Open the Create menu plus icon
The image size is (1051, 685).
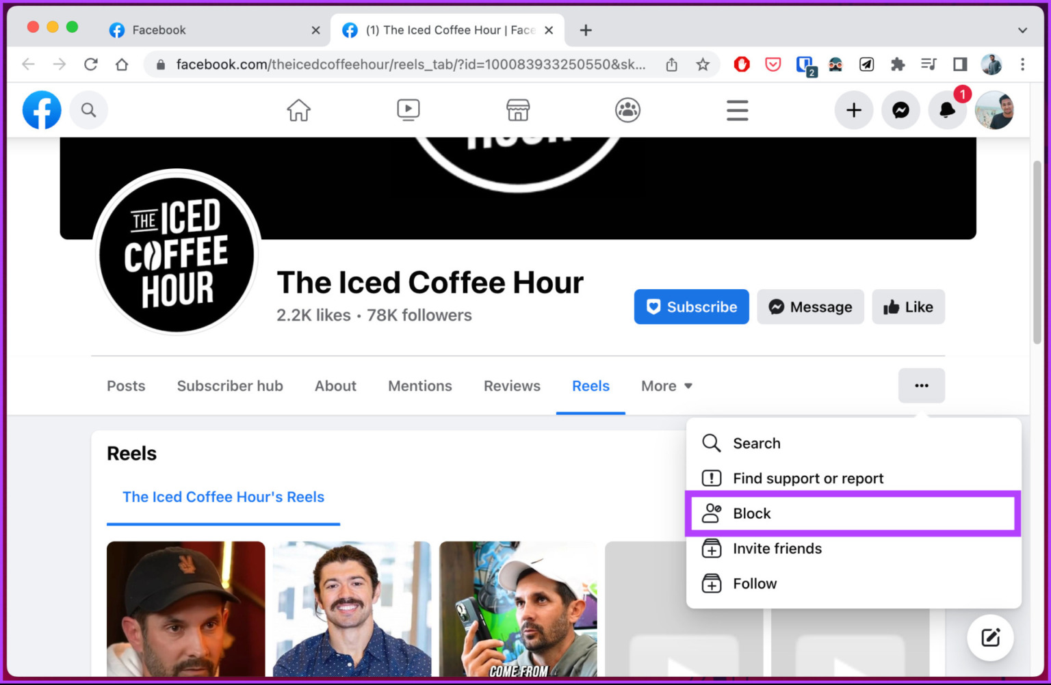[853, 110]
